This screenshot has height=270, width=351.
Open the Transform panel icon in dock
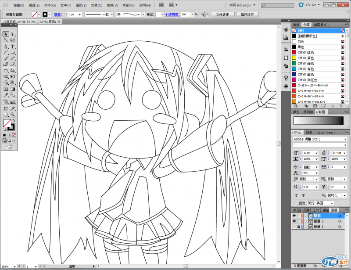[286, 58]
